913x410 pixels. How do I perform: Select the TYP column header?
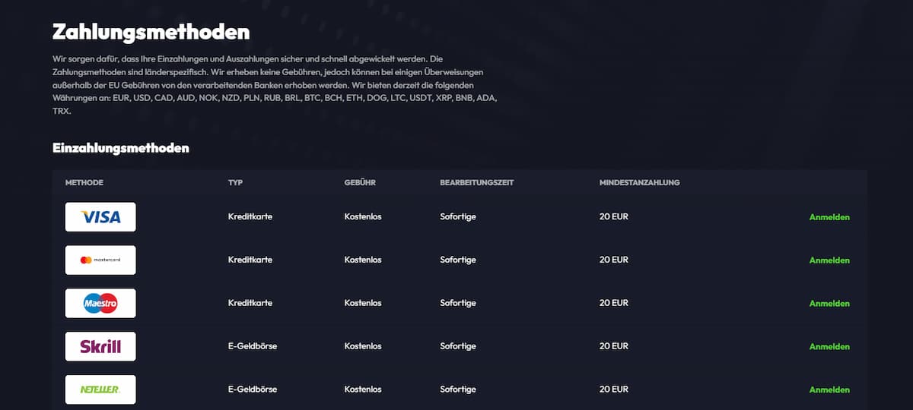(x=236, y=183)
